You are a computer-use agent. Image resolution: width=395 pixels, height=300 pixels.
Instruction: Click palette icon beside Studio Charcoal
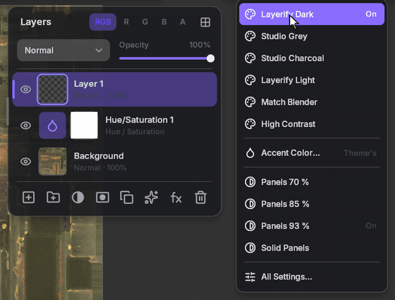(x=250, y=58)
